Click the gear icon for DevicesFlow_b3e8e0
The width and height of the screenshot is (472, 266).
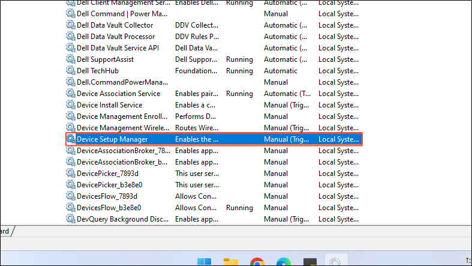tap(70, 208)
